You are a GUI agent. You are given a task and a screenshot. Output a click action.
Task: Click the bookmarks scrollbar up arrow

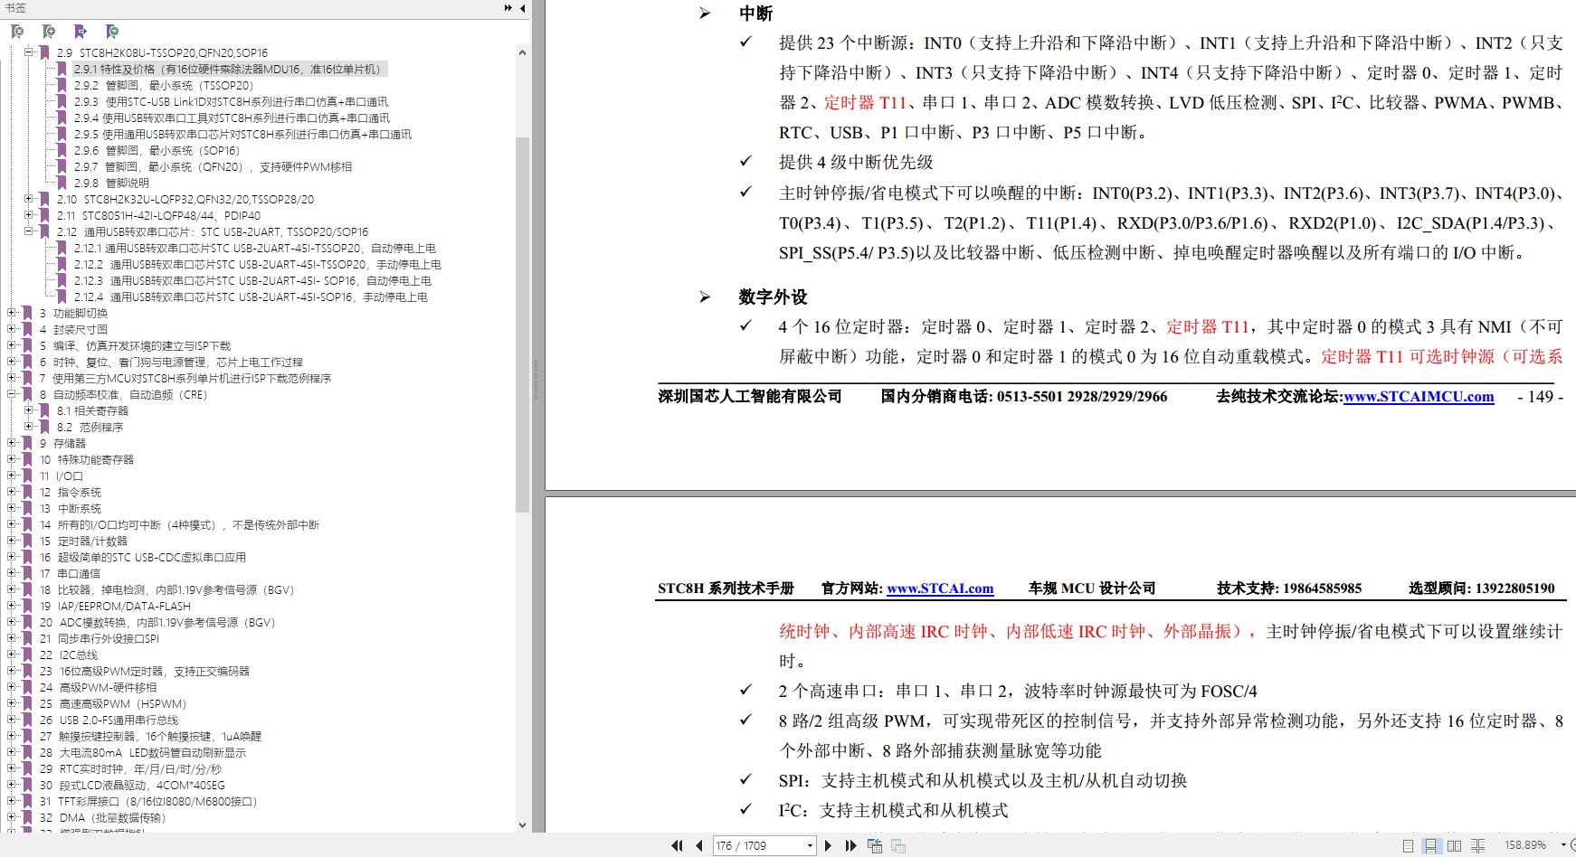[522, 52]
